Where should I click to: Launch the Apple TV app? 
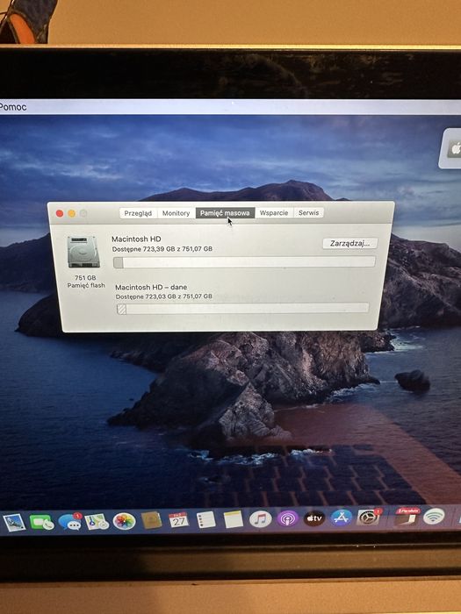(314, 518)
